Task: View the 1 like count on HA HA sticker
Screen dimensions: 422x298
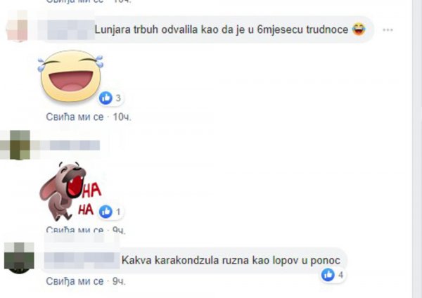Action: click(118, 212)
